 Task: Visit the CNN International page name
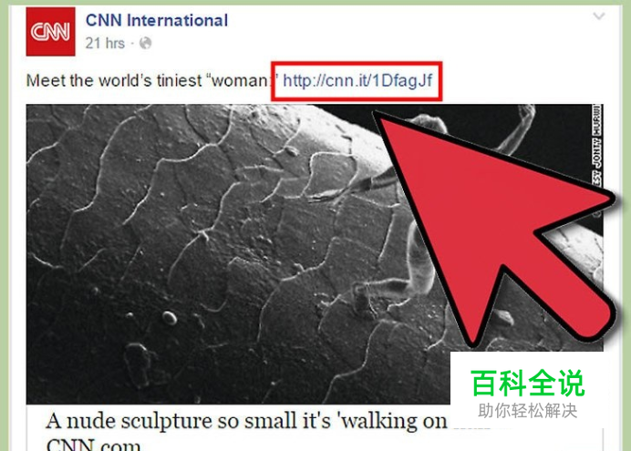coord(157,20)
